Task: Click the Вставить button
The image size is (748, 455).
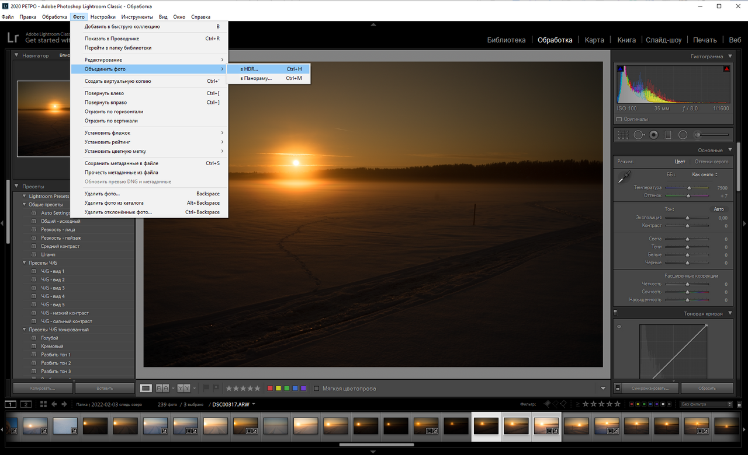Action: [105, 388]
